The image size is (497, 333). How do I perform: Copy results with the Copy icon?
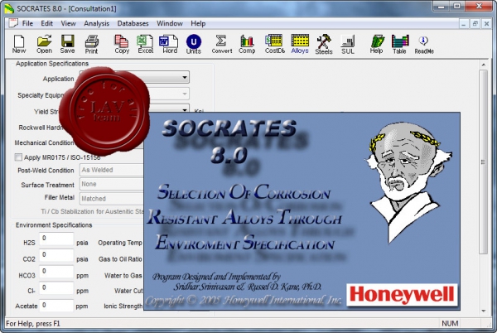click(x=122, y=44)
